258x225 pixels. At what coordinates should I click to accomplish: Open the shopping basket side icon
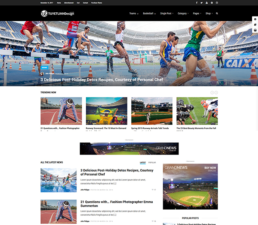coord(255,30)
